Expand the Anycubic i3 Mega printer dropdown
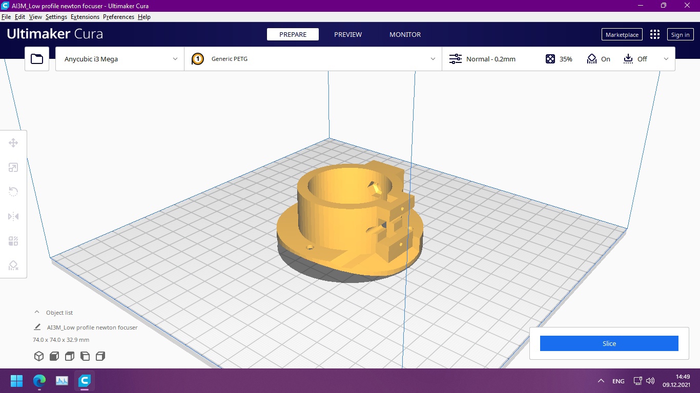This screenshot has width=700, height=393. pyautogui.click(x=120, y=59)
